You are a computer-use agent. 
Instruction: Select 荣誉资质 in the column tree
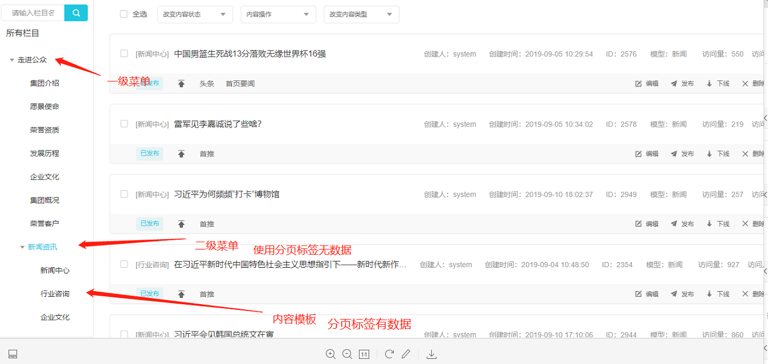(x=44, y=130)
